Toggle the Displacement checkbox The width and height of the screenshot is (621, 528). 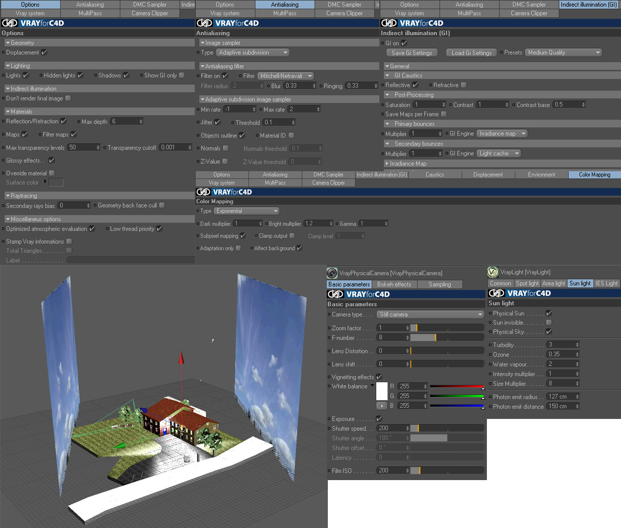pyautogui.click(x=44, y=52)
